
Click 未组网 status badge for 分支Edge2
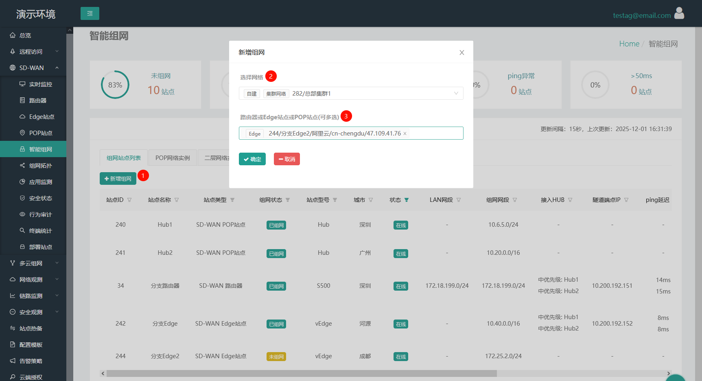tap(276, 357)
